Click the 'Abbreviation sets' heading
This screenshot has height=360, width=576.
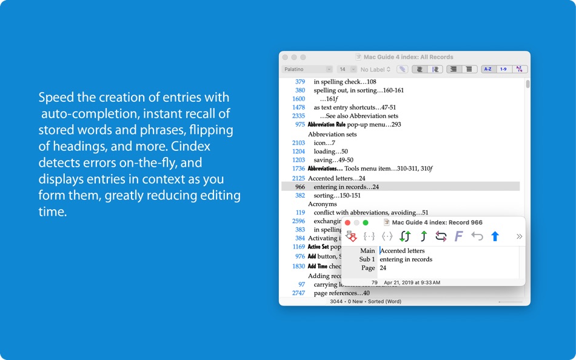pyautogui.click(x=332, y=134)
